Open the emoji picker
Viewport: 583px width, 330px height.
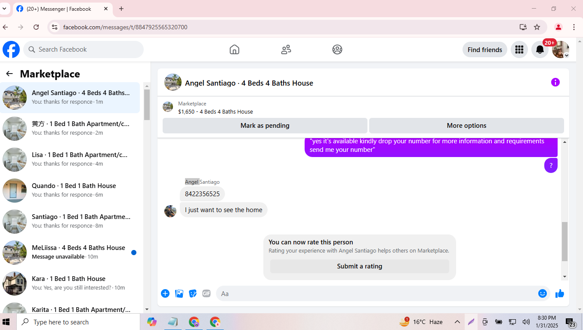(x=543, y=293)
